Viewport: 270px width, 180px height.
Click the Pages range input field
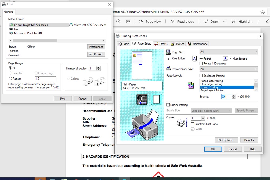45,79
